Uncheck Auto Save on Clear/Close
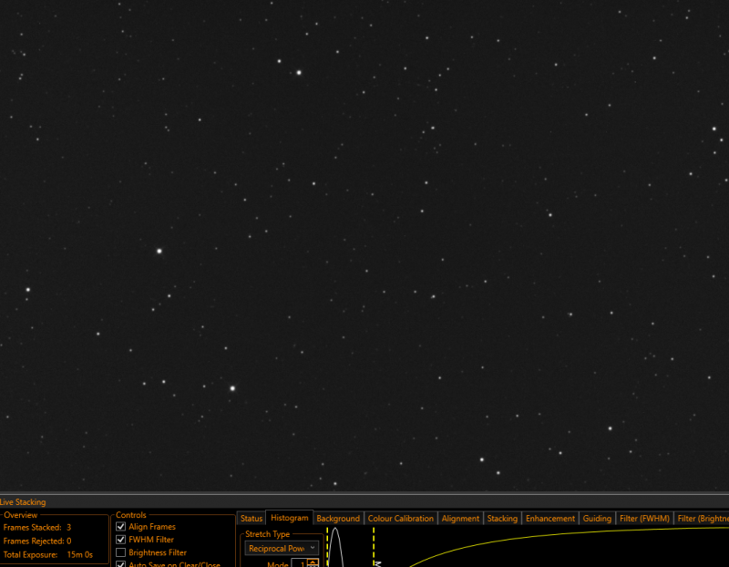The width and height of the screenshot is (729, 567). coord(121,564)
